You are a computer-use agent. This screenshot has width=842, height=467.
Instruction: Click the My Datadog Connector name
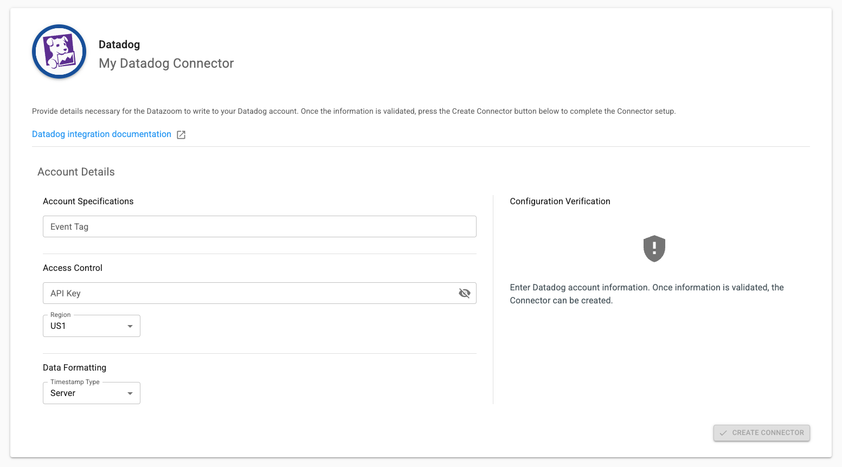pos(166,63)
